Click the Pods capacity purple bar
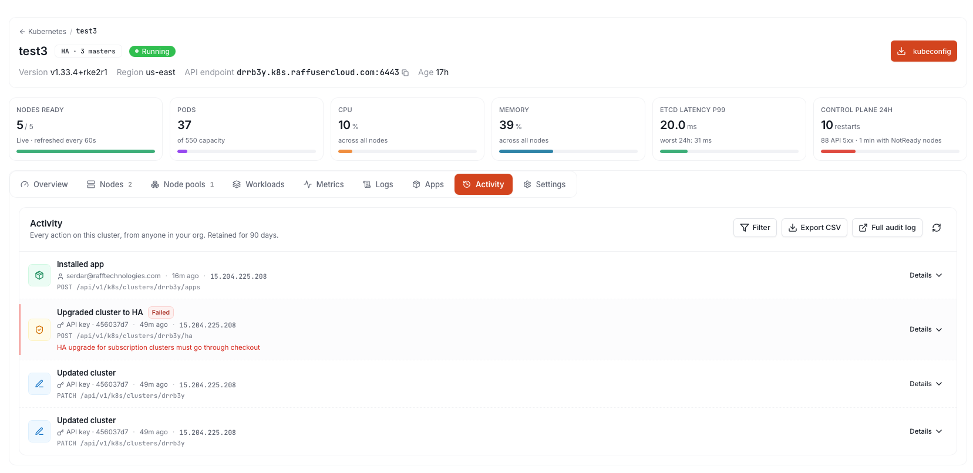The image size is (973, 473). point(182,151)
